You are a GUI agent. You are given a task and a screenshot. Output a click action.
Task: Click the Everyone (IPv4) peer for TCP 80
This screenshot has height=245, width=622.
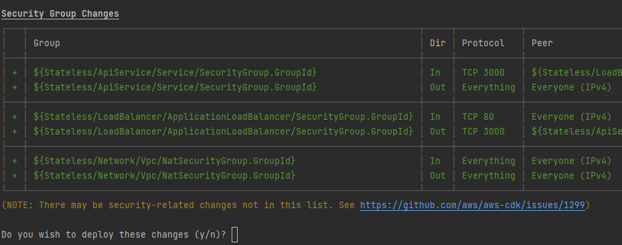571,116
